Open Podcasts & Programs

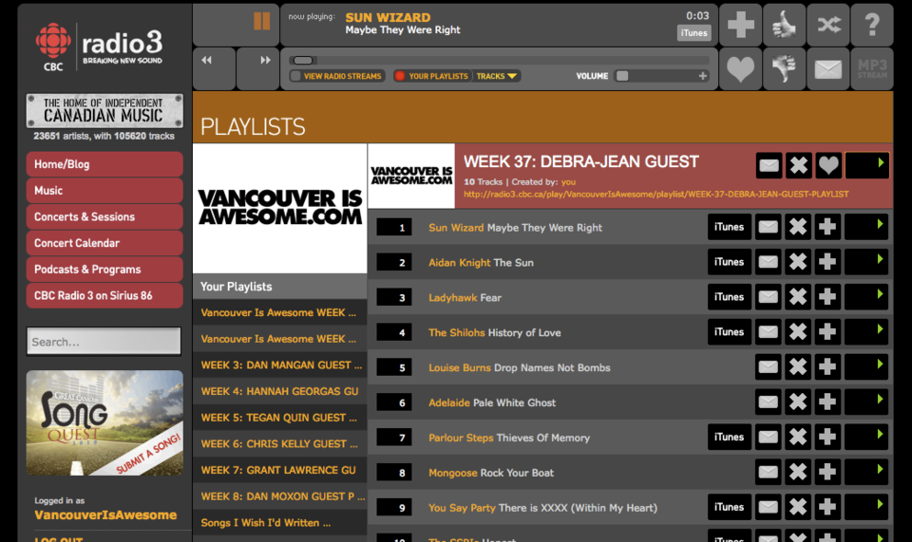click(104, 270)
